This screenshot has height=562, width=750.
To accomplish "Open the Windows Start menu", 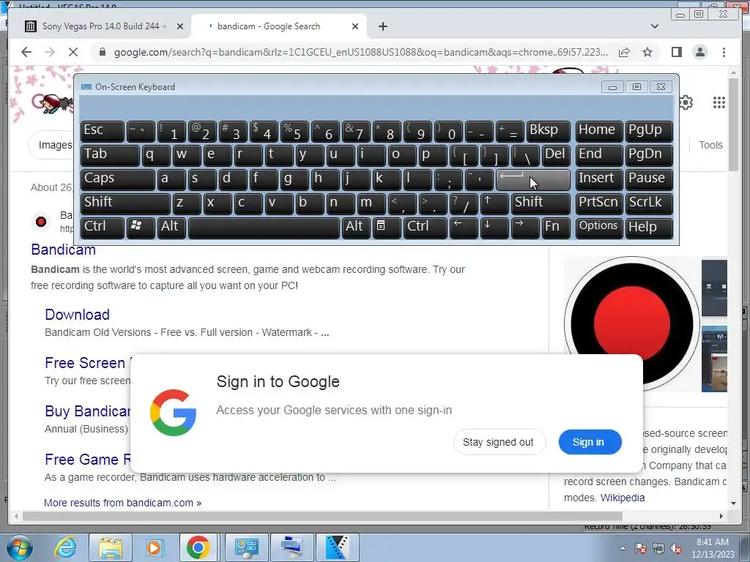I will point(19,547).
